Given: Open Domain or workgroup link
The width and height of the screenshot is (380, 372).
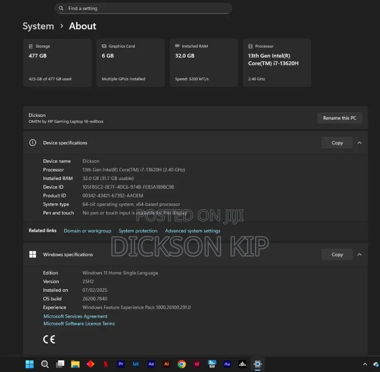Looking at the screenshot, I should pyautogui.click(x=87, y=230).
